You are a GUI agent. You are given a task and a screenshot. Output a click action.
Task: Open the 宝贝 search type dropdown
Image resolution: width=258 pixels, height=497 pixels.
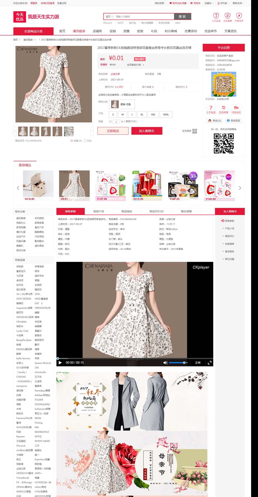[x=109, y=17]
